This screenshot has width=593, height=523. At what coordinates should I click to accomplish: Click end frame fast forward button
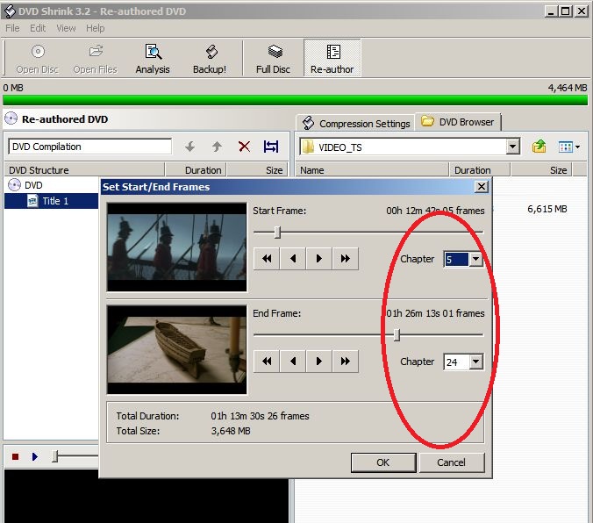point(345,361)
